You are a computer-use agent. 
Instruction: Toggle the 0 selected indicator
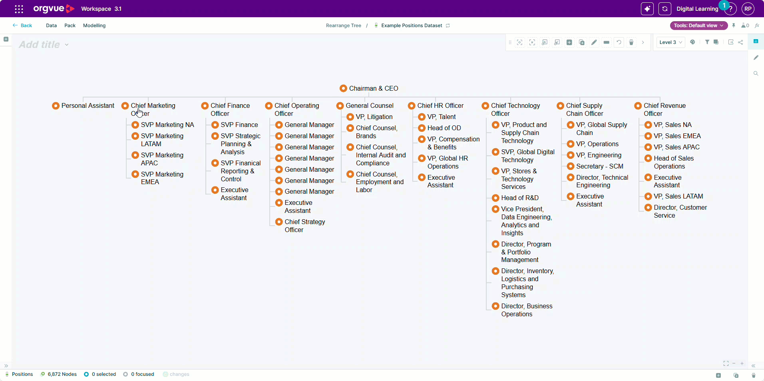[100, 374]
